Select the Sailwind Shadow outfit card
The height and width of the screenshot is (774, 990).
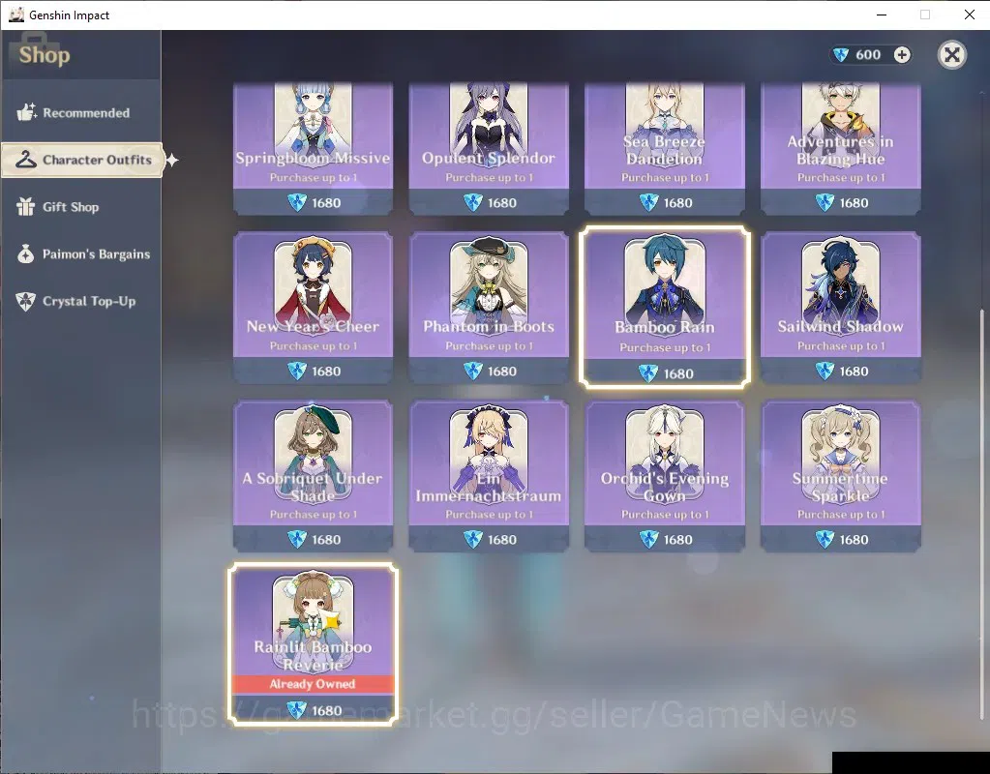(x=840, y=308)
